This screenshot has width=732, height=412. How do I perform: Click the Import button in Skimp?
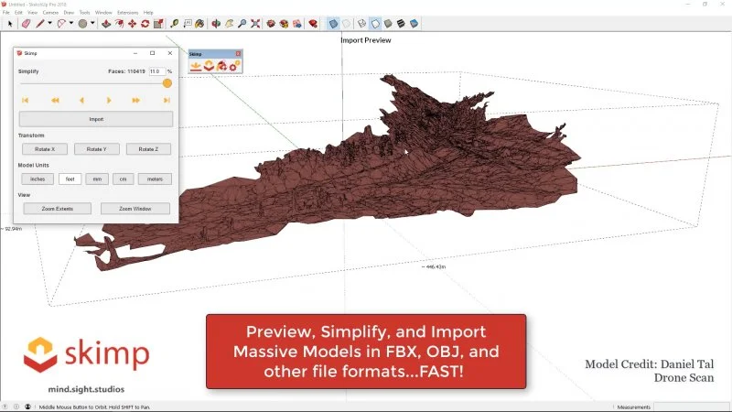point(96,119)
